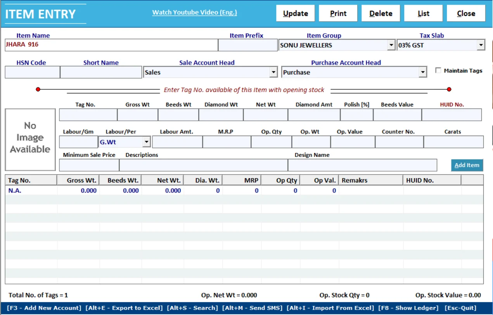Click the Diamond Wt input field
493x315 pixels.
[x=221, y=115]
